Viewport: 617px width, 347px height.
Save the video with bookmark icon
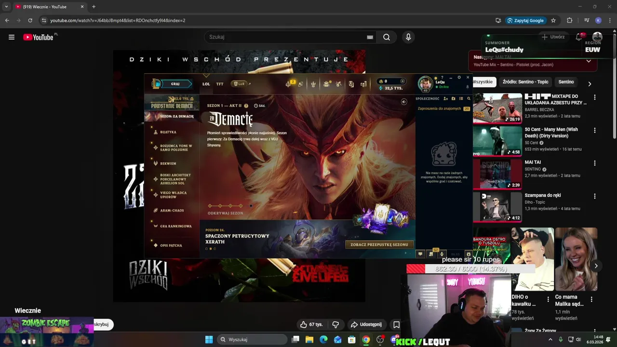[x=396, y=324]
